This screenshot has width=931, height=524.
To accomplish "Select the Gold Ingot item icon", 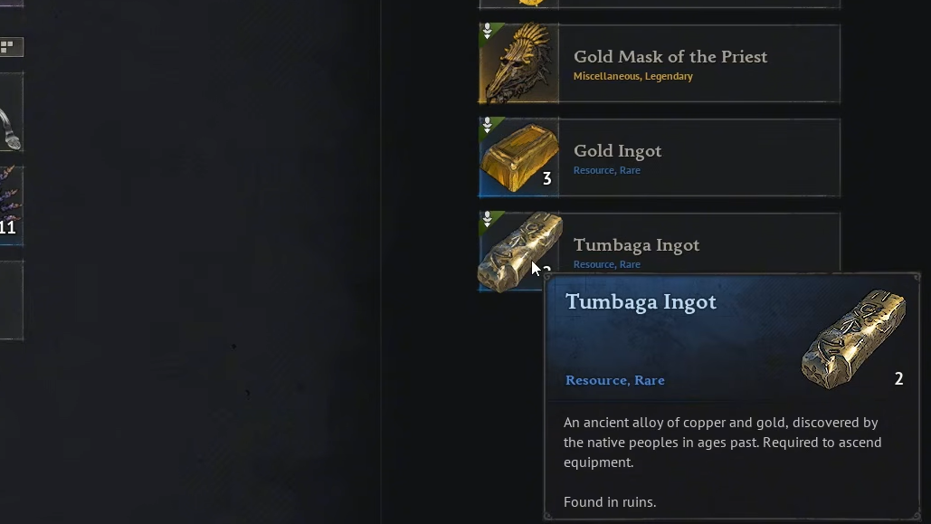I will [519, 157].
